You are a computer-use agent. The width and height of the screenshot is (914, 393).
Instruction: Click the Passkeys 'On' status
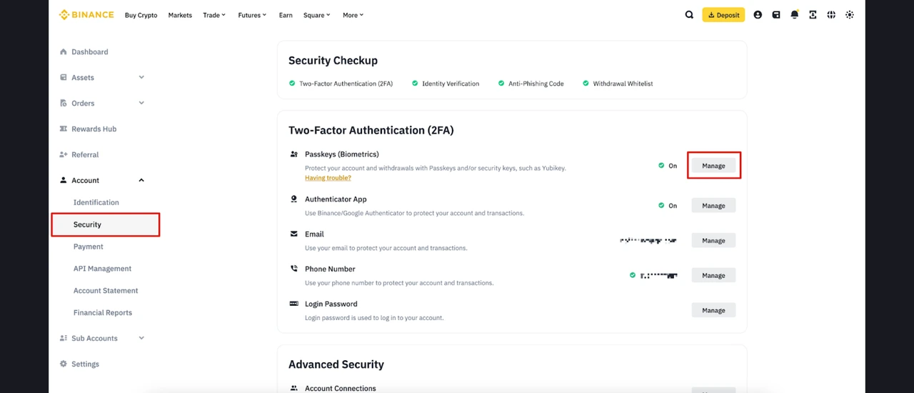pyautogui.click(x=668, y=166)
